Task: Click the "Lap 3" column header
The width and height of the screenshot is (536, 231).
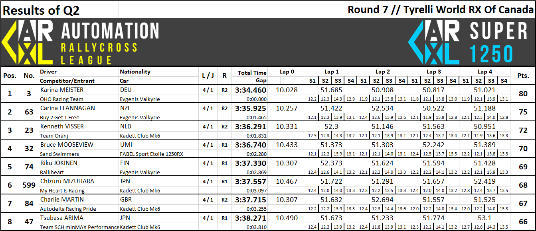Action: 433,72
